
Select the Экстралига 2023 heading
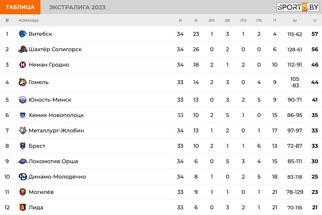77,7
